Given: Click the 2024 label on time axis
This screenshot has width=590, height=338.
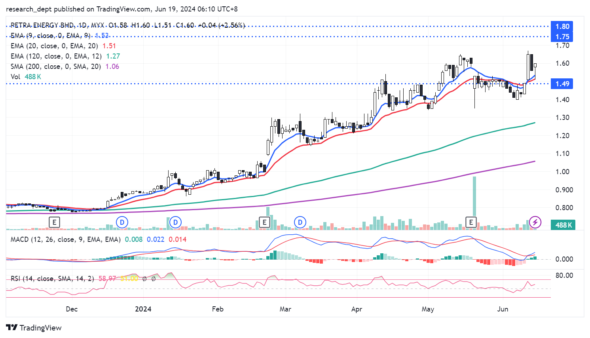Looking at the screenshot, I should pos(143,309).
